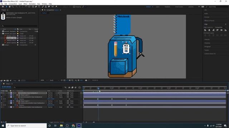The image size is (229, 128).
Task: Toggle pencil layer Position stopwatch
Action: pyautogui.click(x=15, y=99)
